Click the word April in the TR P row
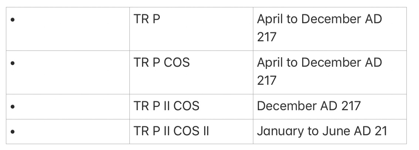 tap(270, 20)
